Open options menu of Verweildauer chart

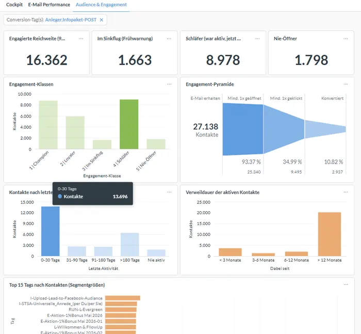[346, 192]
